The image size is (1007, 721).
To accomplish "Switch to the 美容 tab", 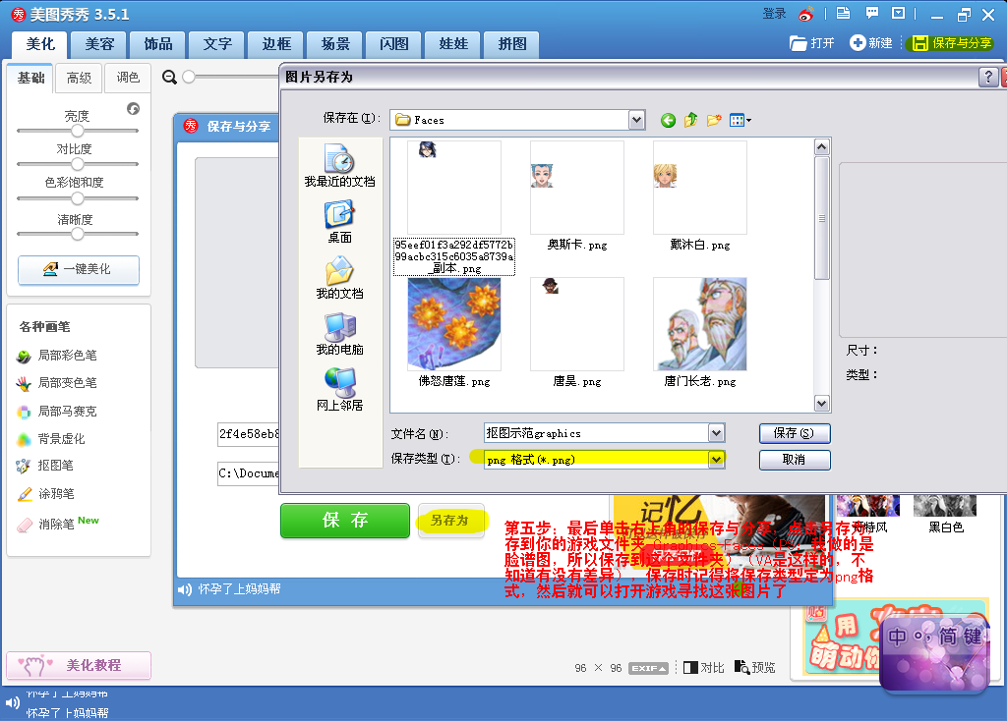I will pos(99,44).
